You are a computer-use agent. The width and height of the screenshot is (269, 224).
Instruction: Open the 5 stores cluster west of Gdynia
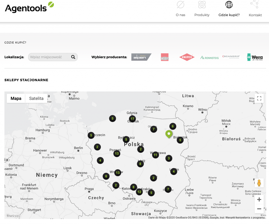point(112,118)
